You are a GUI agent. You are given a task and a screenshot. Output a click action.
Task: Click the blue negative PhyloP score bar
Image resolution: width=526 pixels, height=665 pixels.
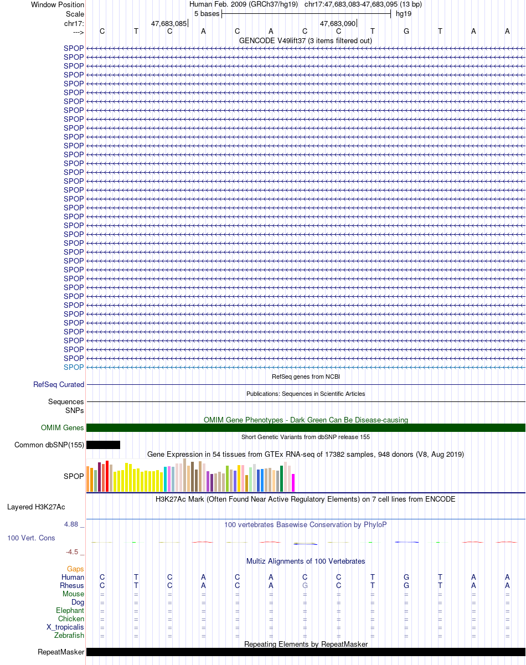tap(305, 544)
